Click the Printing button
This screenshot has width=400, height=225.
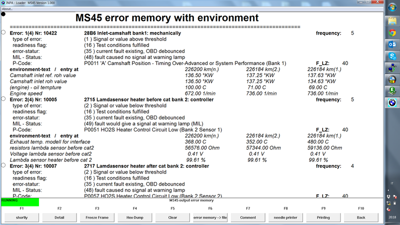[x=323, y=217]
